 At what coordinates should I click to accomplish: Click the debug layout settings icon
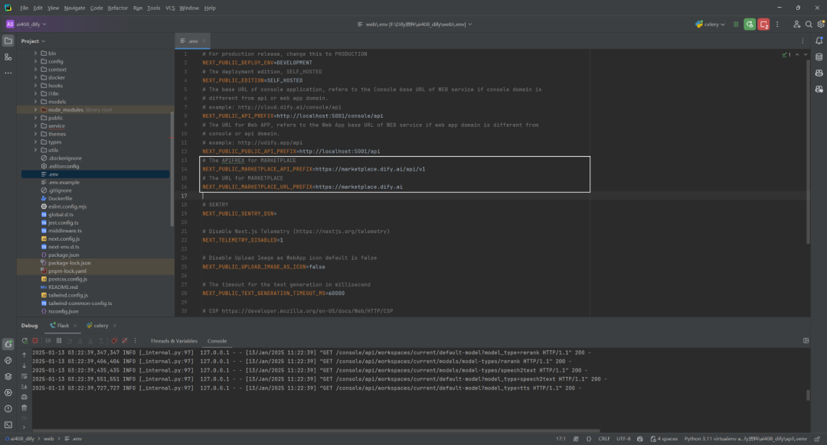806,341
